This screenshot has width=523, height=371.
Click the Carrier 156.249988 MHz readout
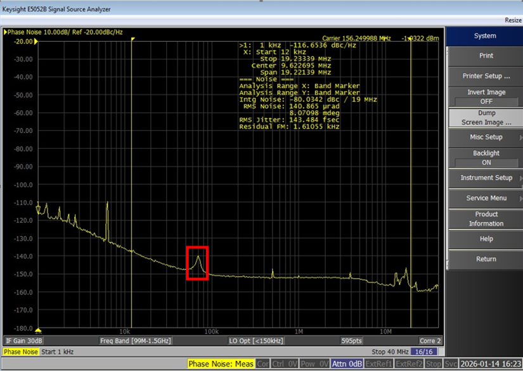point(356,38)
